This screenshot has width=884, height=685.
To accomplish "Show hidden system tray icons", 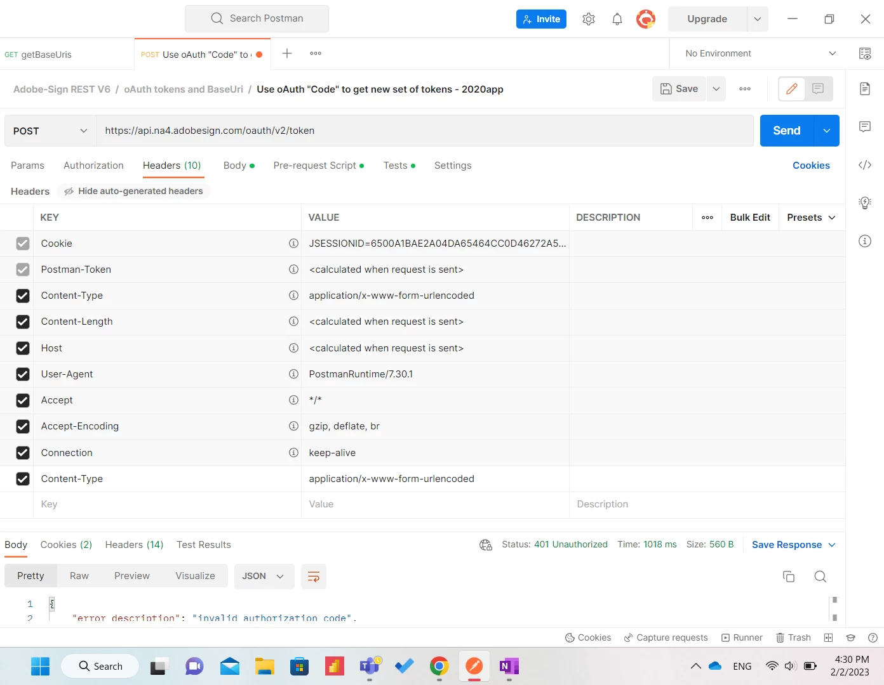I will pos(696,666).
